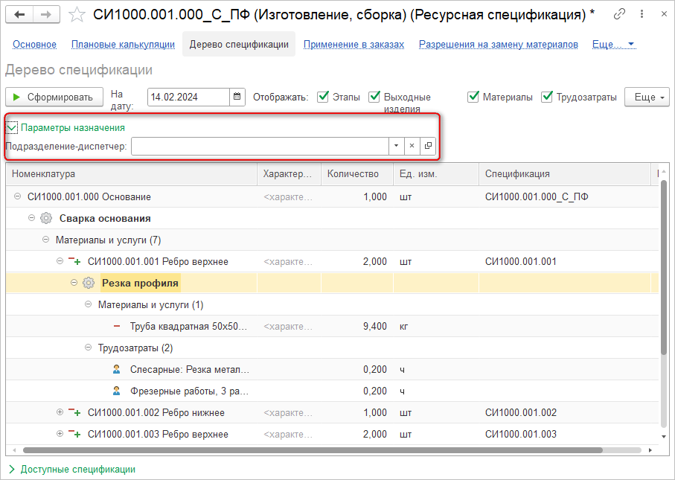Click the forward navigation arrow
The height and width of the screenshot is (480, 675).
click(x=46, y=15)
